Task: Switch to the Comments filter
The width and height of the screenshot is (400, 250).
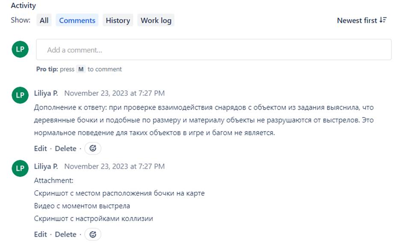Action: tap(77, 20)
